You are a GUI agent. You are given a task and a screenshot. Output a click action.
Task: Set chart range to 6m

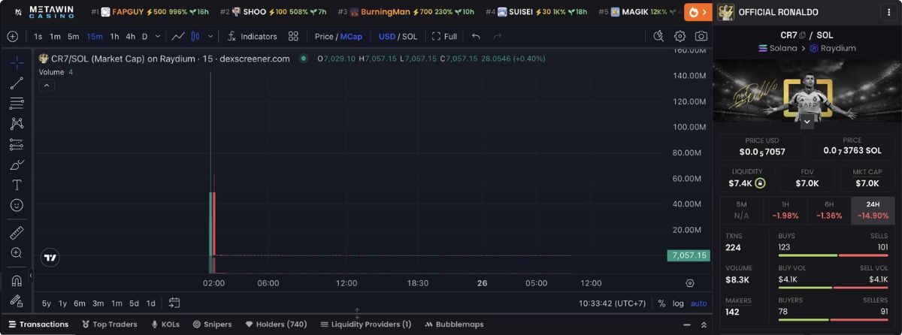tap(80, 303)
